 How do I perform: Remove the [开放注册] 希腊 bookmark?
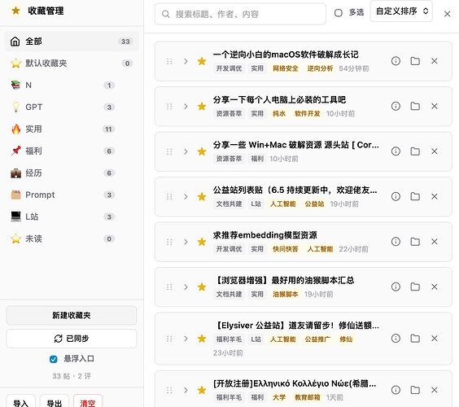435,390
